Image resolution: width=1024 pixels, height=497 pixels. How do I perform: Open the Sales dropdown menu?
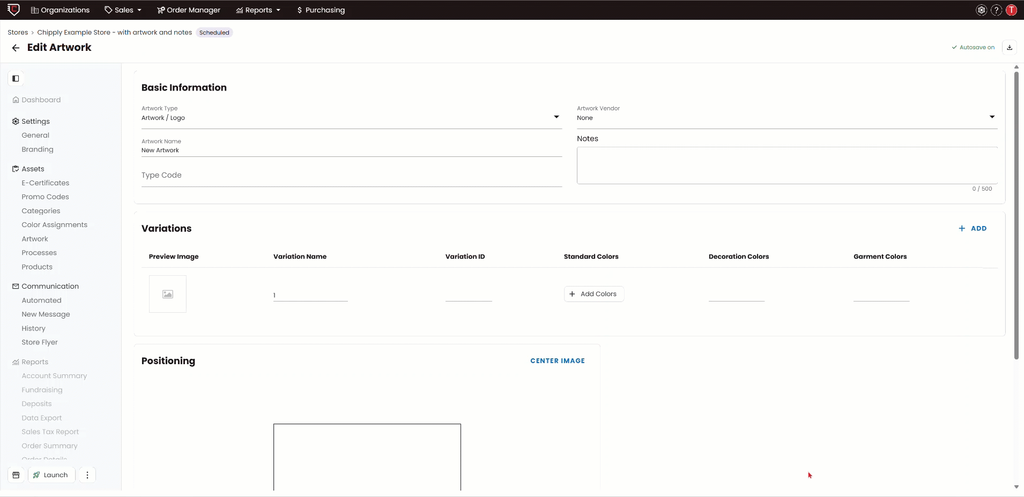123,10
